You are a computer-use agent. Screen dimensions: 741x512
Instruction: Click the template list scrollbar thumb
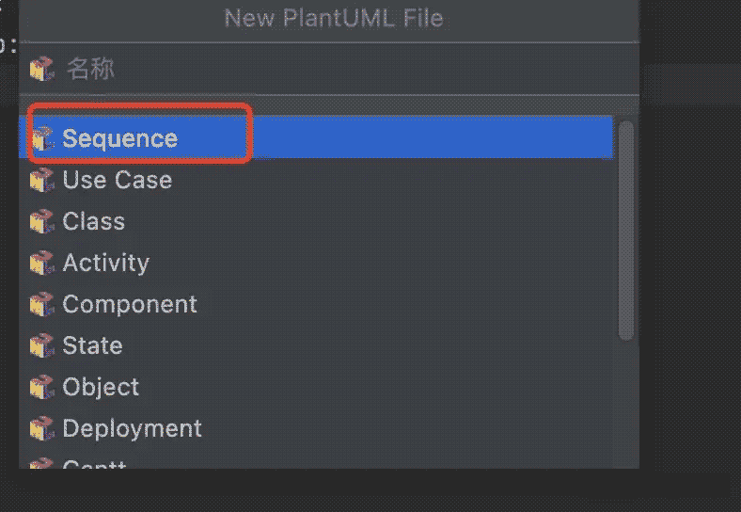point(626,231)
